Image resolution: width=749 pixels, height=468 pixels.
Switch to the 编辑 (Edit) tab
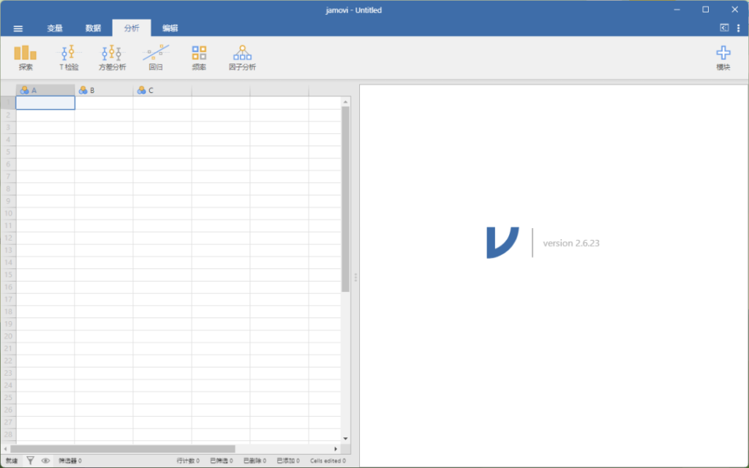point(170,29)
